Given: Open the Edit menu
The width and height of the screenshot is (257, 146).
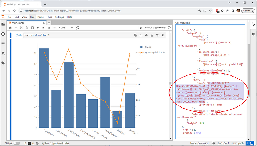Looking at the screenshot, I should (16, 17).
